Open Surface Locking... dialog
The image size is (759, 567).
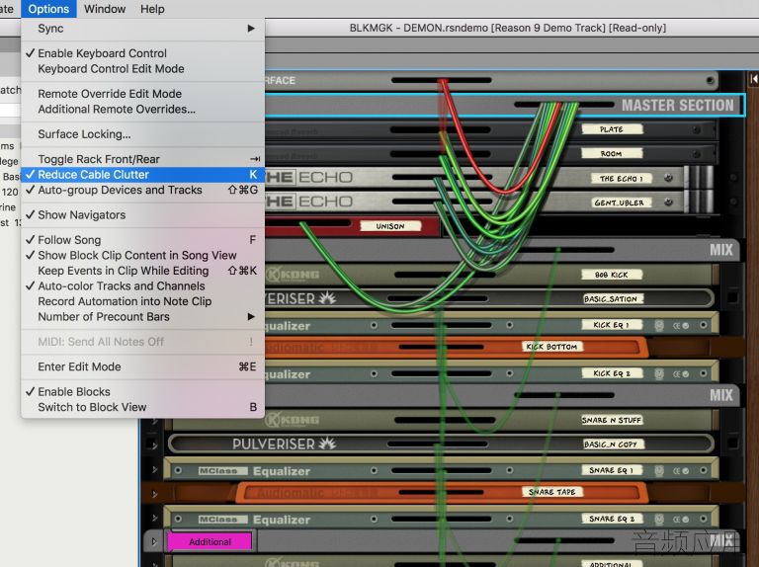(143, 134)
